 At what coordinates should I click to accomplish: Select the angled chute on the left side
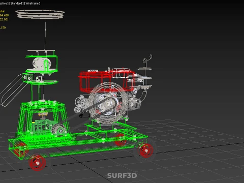coord(14,90)
